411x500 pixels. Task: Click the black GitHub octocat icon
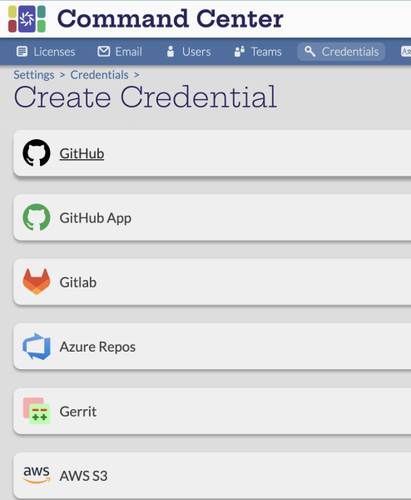point(37,152)
